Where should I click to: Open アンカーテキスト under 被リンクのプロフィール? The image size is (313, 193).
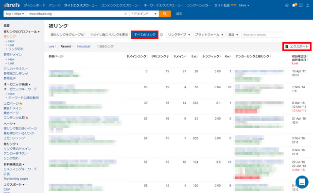16,69
